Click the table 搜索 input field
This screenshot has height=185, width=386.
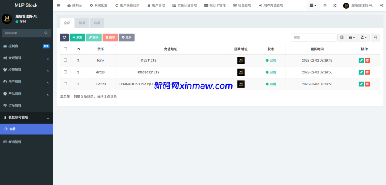point(313,38)
